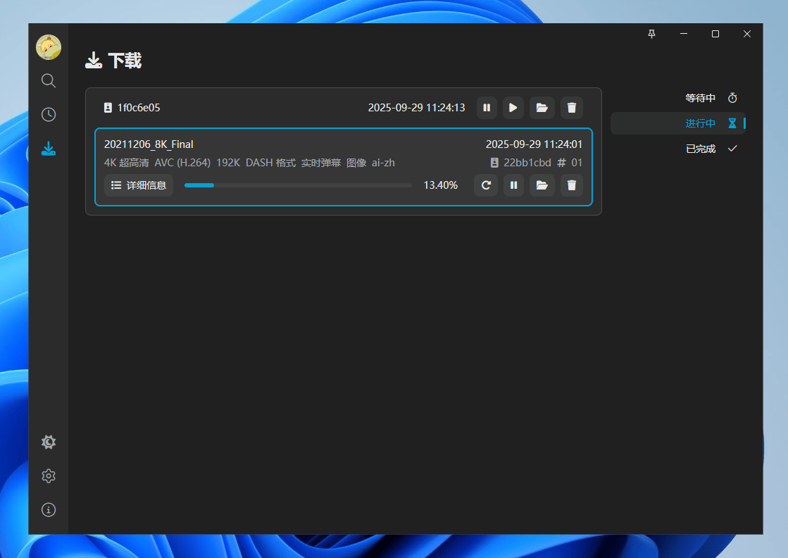Image resolution: width=788 pixels, height=558 pixels.
Task: Switch to the 等待中 tab
Action: coord(710,98)
